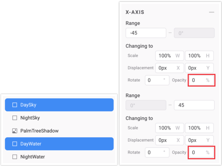Select the NightWater layer name

pos(33,157)
